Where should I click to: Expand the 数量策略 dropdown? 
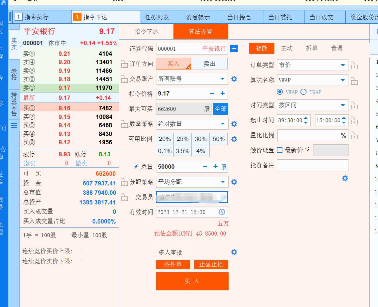click(x=223, y=124)
